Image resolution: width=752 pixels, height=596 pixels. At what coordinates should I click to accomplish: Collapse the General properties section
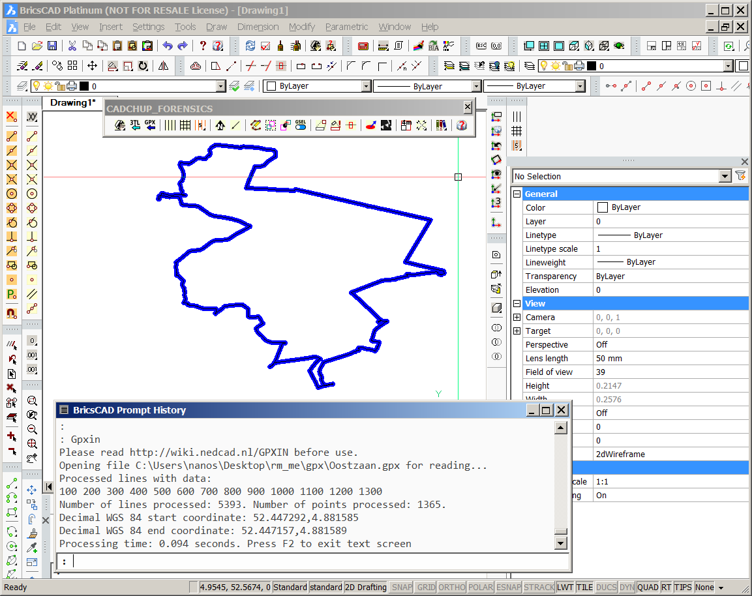[517, 194]
